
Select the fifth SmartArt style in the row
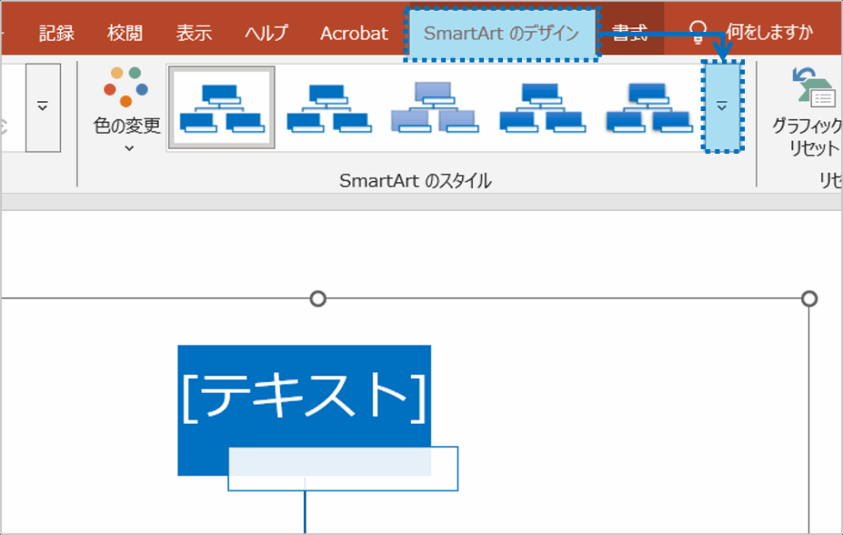tap(650, 107)
